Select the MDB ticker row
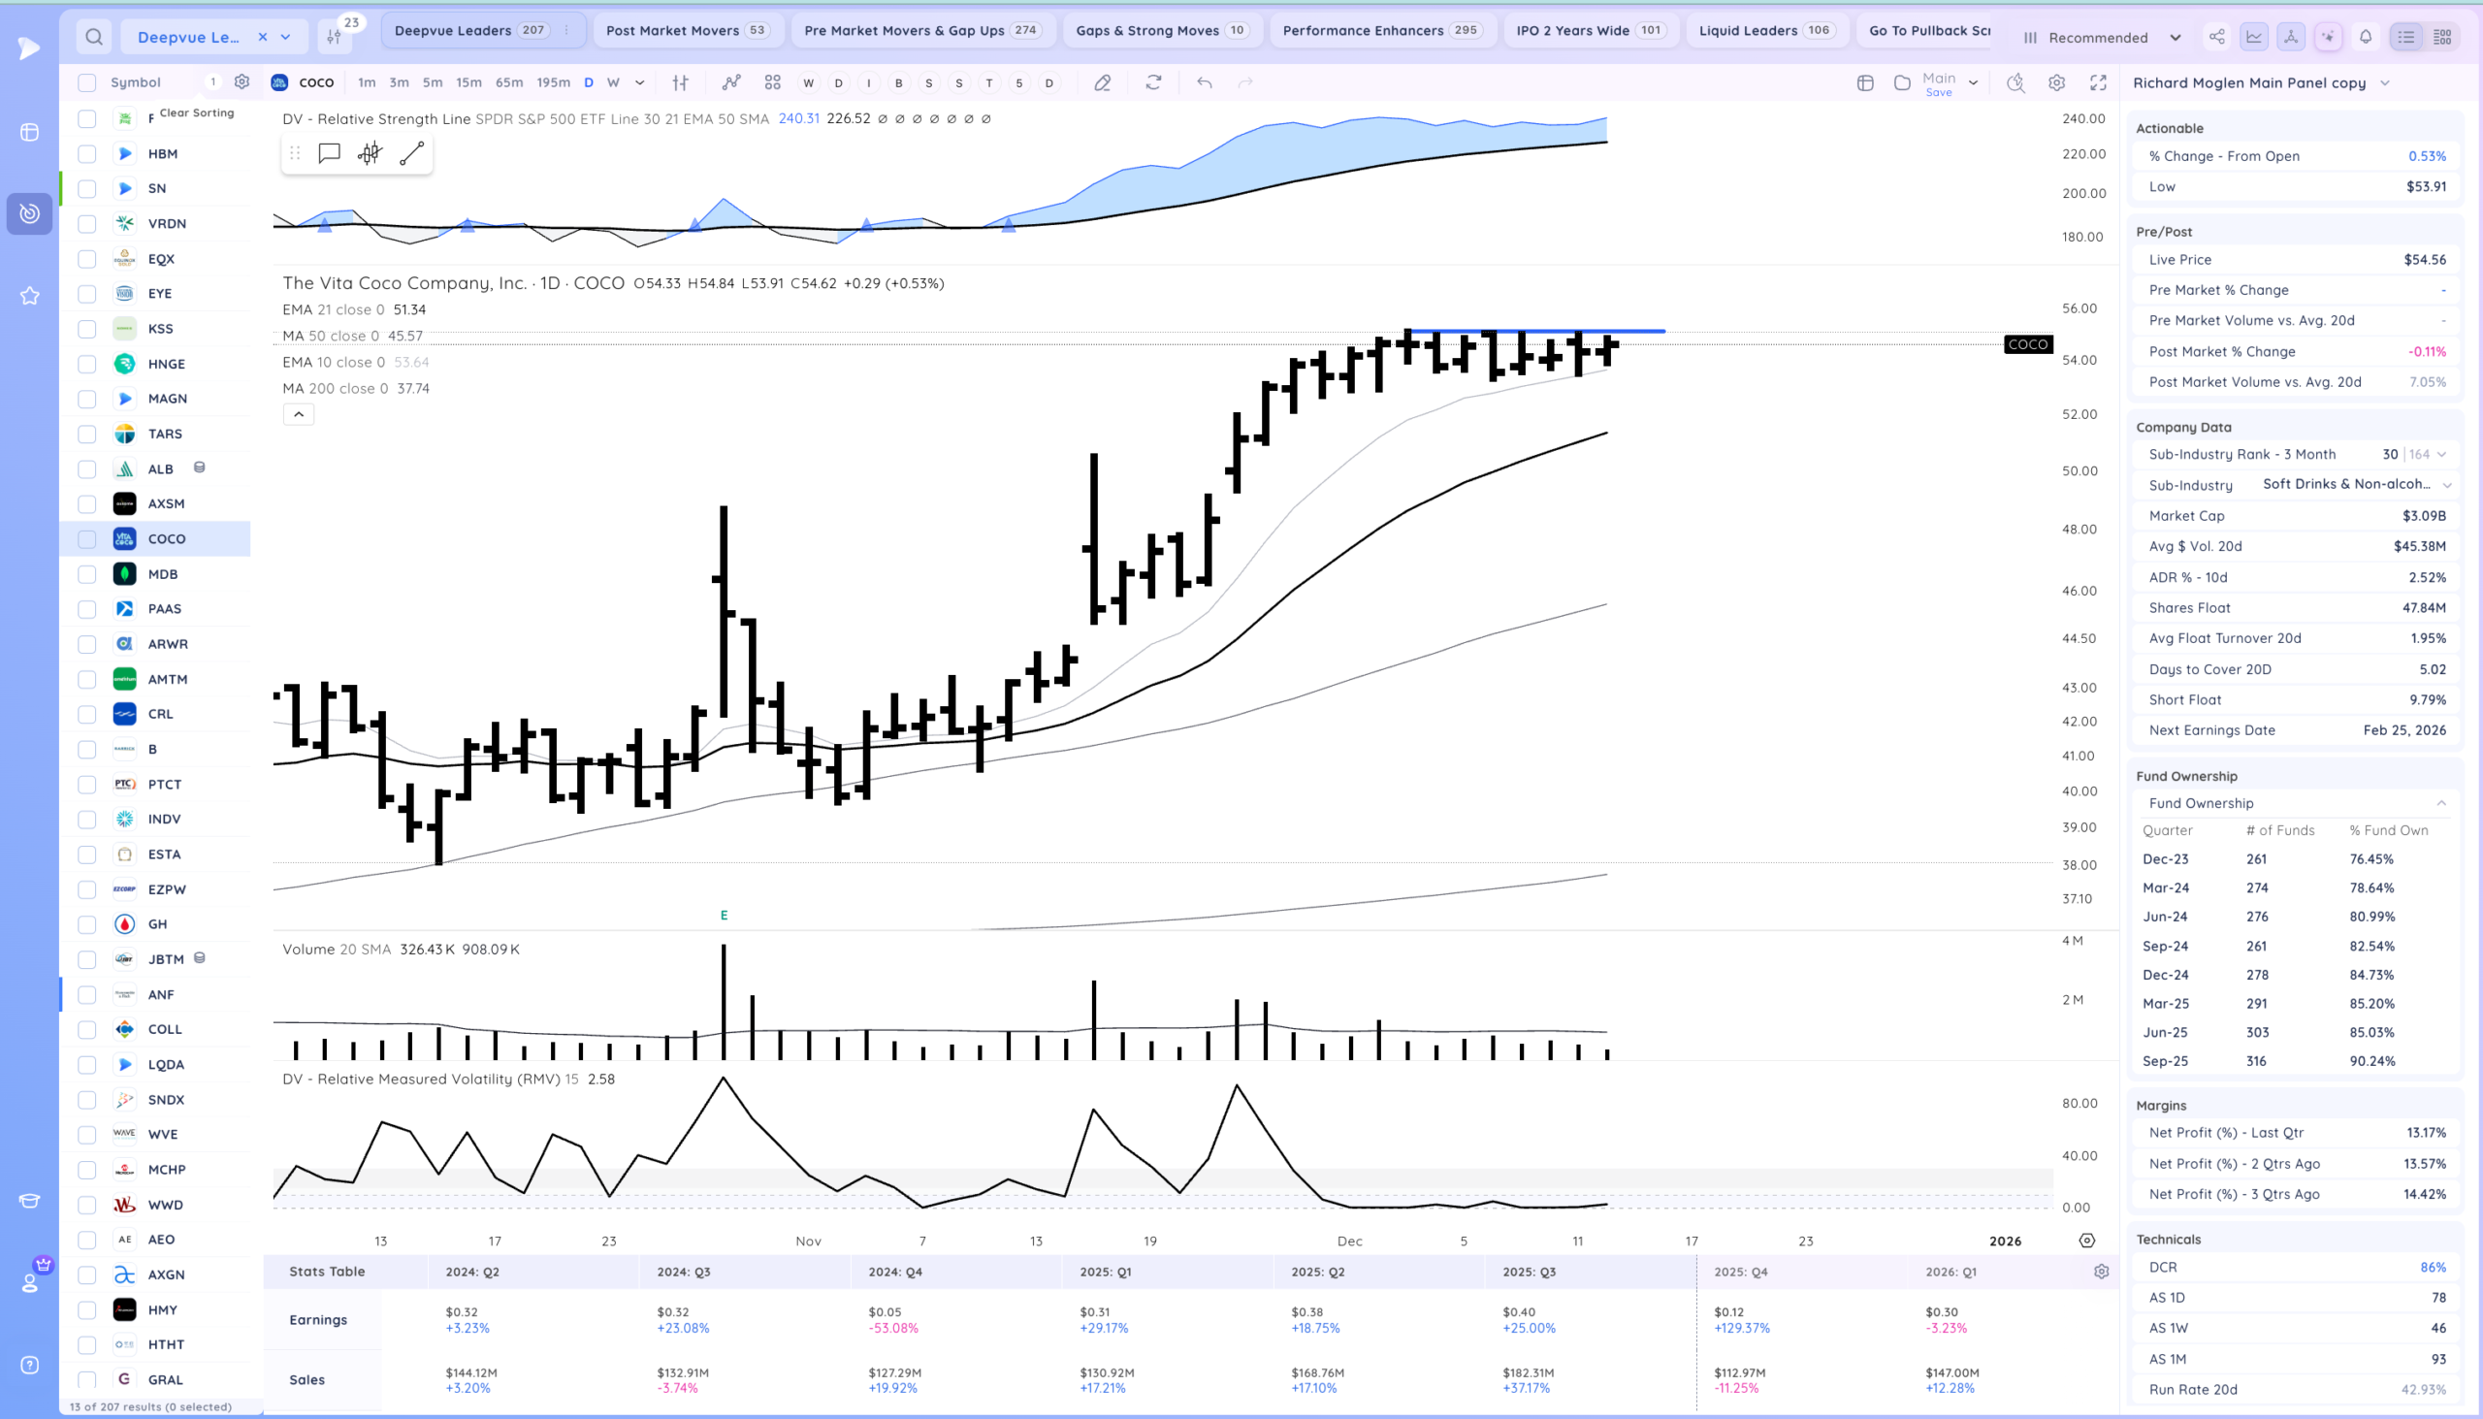Image resolution: width=2483 pixels, height=1419 pixels. (x=163, y=574)
